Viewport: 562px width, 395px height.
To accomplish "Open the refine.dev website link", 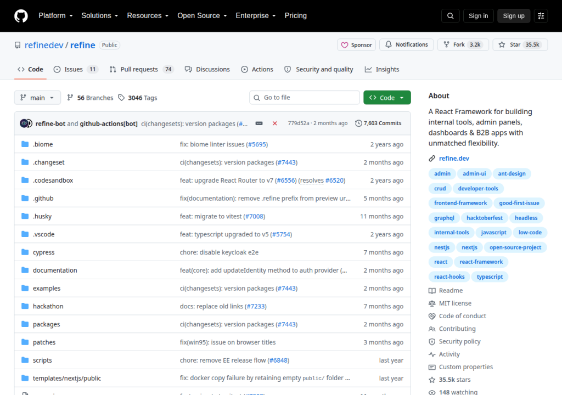I will [454, 159].
